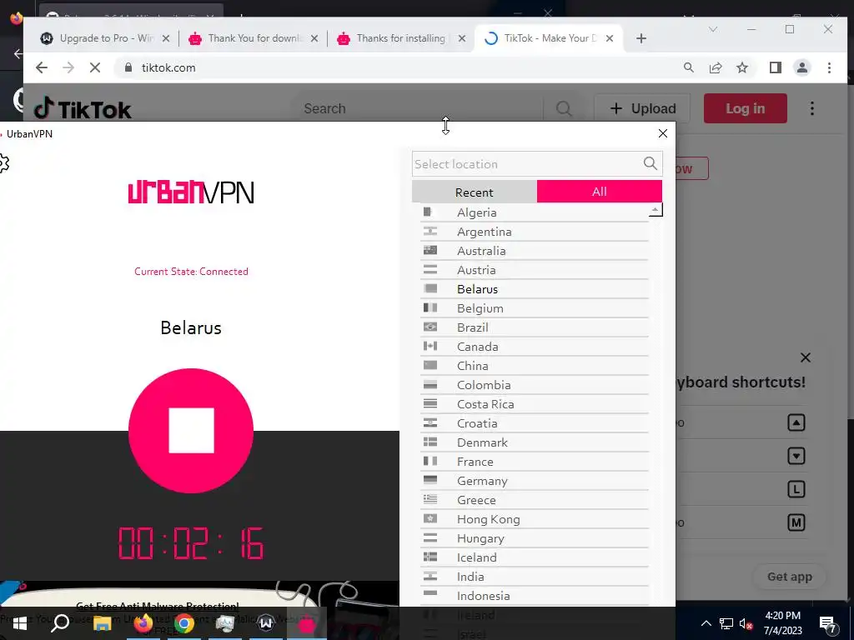Choose Colombia from the list

pos(535,385)
